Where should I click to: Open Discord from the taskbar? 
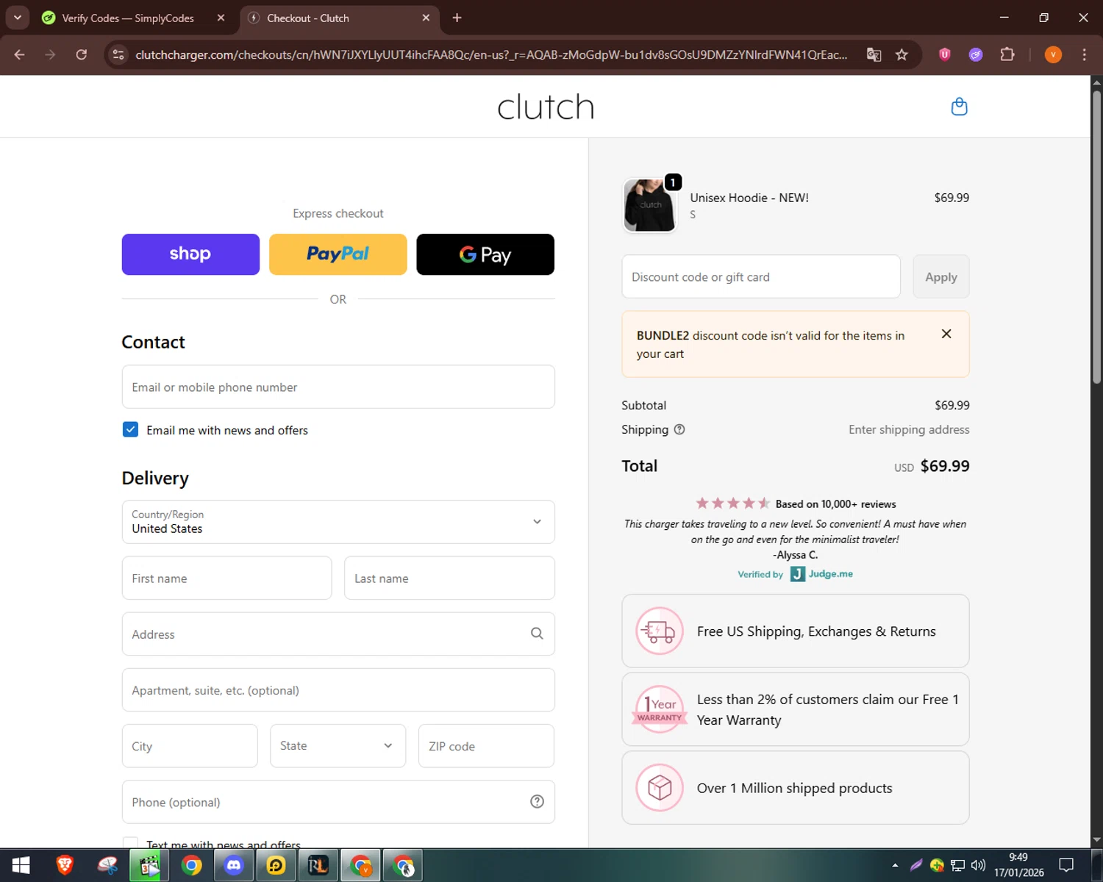pyautogui.click(x=233, y=865)
